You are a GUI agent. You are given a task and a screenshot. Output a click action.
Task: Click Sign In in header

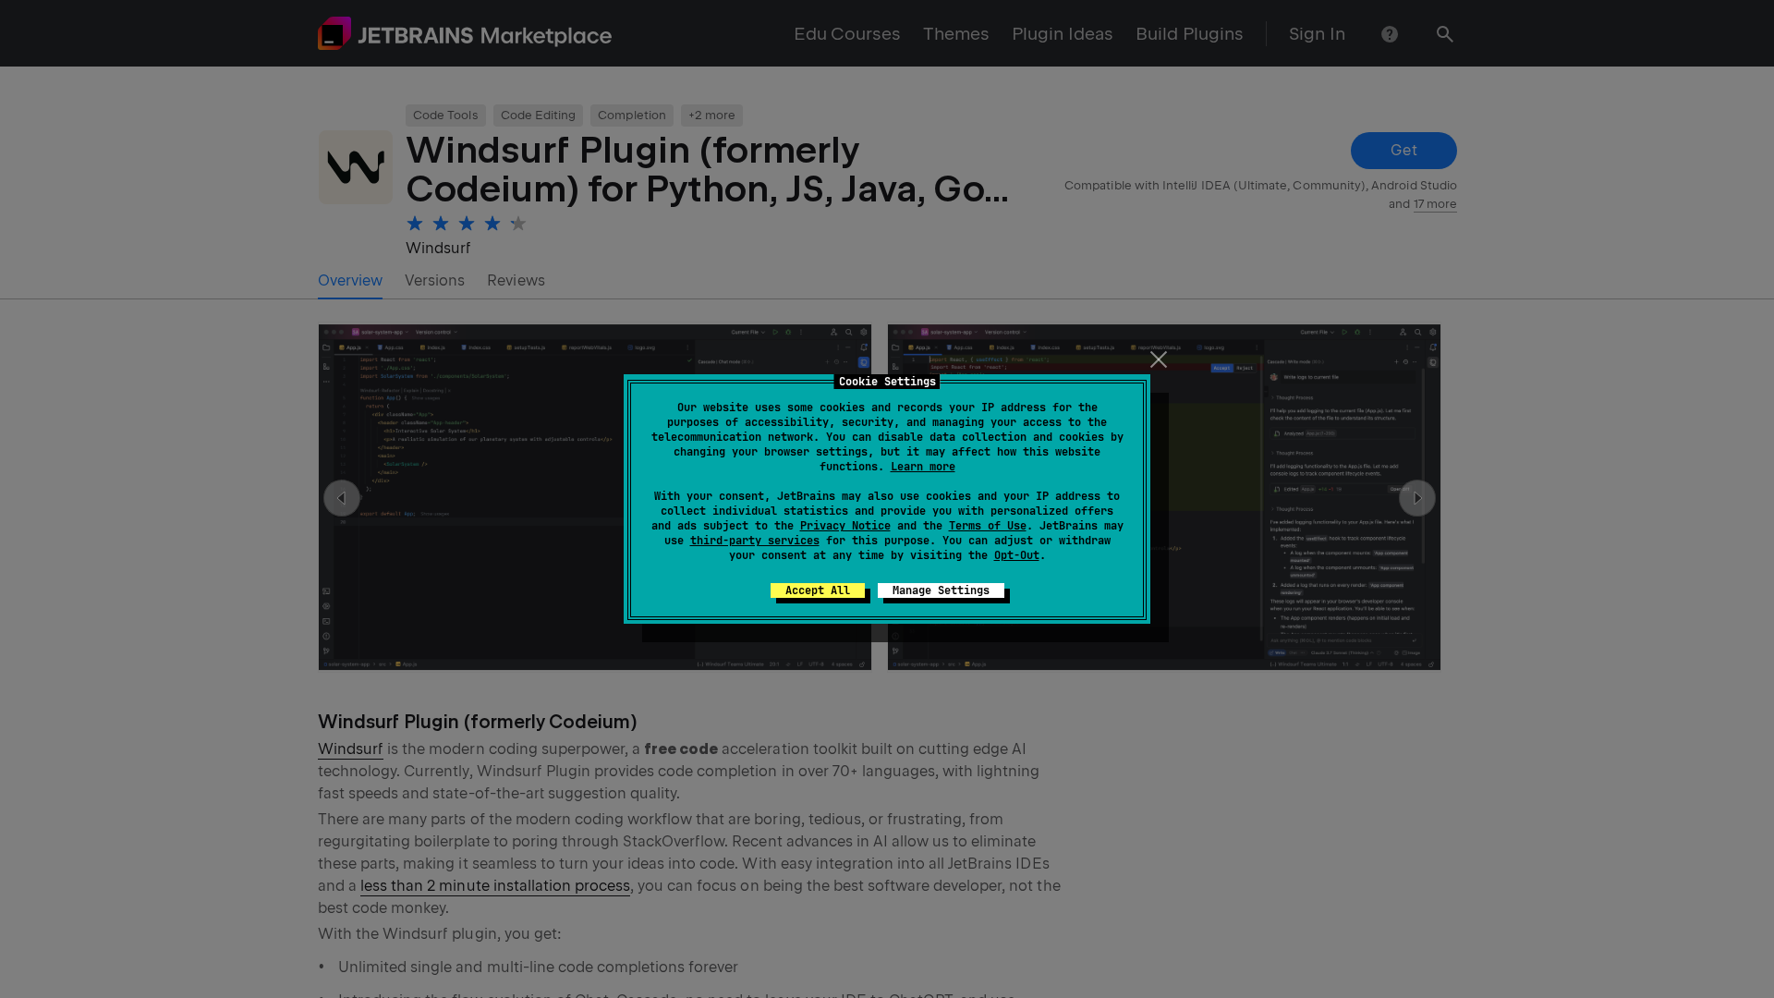[1317, 34]
